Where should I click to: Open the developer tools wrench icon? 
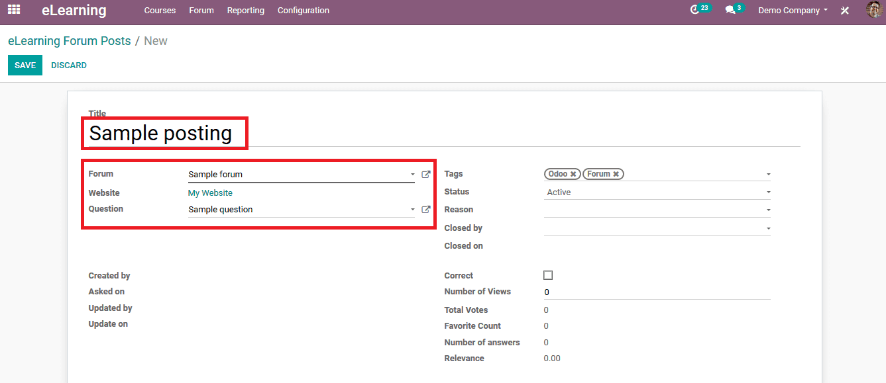coord(845,11)
